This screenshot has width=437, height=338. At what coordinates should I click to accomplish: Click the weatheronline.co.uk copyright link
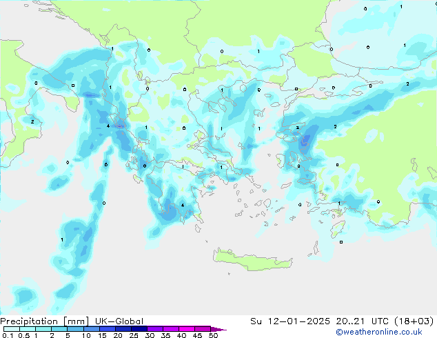coord(379,332)
